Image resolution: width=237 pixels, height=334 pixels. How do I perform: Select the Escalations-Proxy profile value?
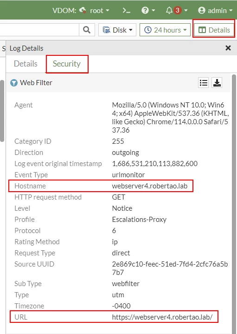(139, 220)
